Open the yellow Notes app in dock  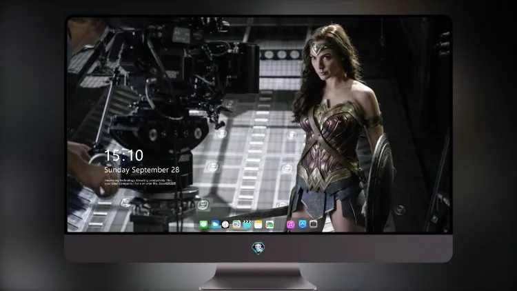tap(258, 224)
